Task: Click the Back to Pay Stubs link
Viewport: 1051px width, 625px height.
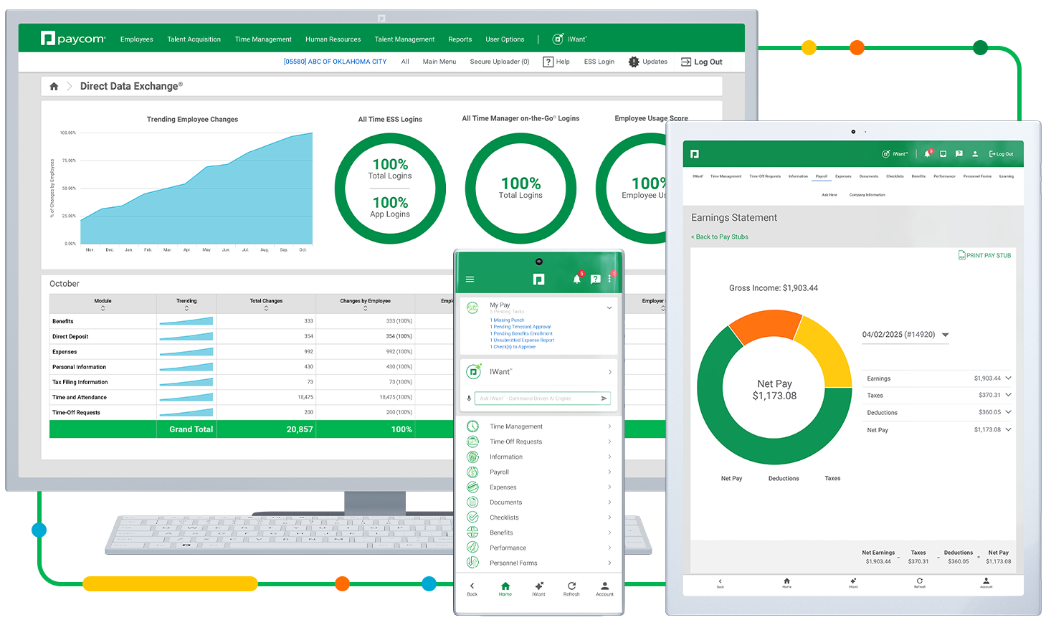Action: pos(721,237)
